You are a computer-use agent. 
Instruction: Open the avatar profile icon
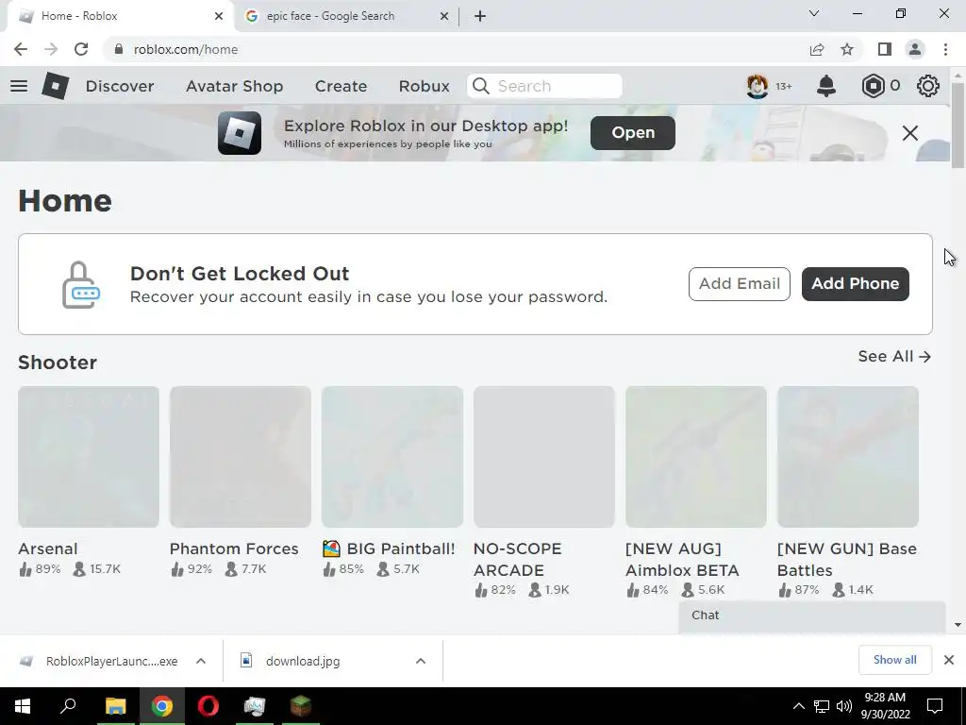[x=758, y=86]
